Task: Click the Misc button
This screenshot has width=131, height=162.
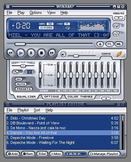Action: tap(56, 154)
